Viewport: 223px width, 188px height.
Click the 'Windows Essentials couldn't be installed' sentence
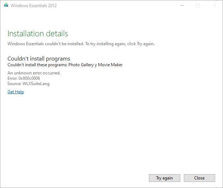click(81, 44)
